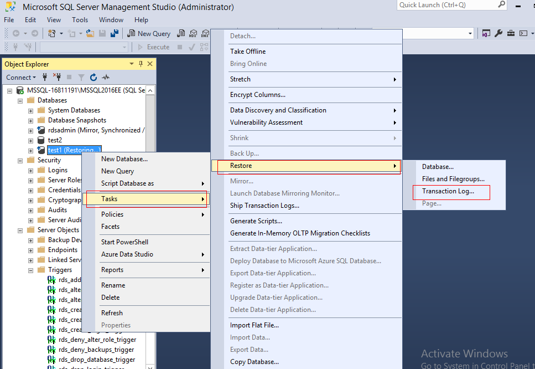
Task: Click the Object Explorer scrollbar up arrow
Action: click(150, 90)
